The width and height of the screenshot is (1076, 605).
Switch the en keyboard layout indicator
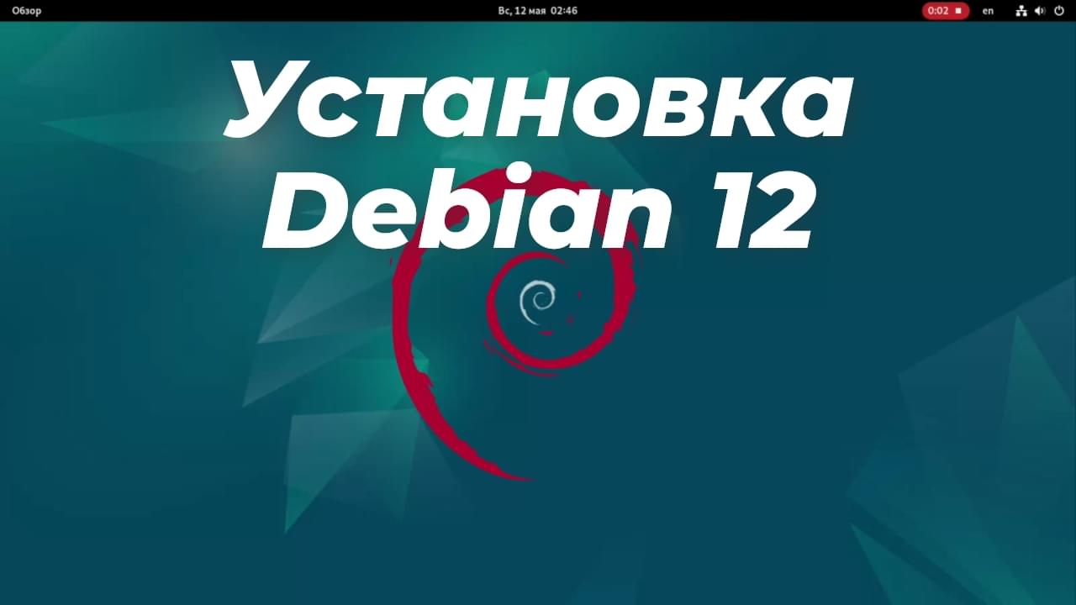click(x=988, y=11)
